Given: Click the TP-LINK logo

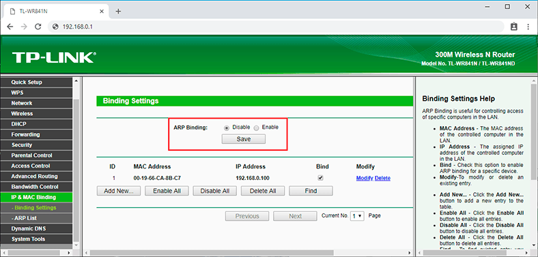Looking at the screenshot, I should (54, 57).
